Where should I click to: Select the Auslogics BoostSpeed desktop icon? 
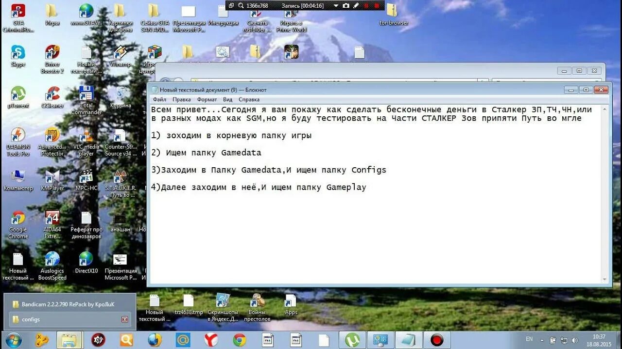pos(52,266)
